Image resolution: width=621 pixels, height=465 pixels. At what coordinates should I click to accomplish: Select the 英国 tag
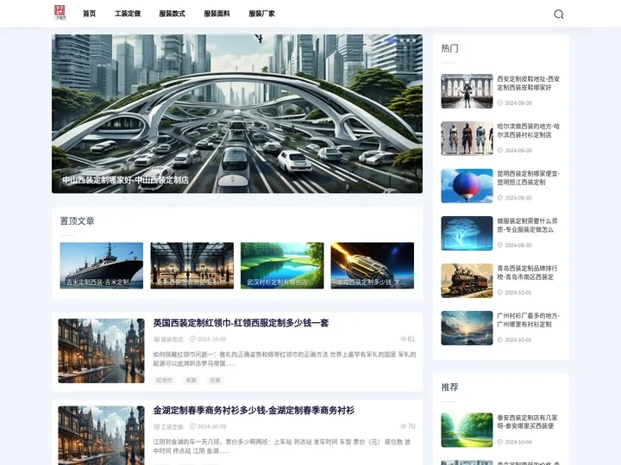tap(191, 380)
